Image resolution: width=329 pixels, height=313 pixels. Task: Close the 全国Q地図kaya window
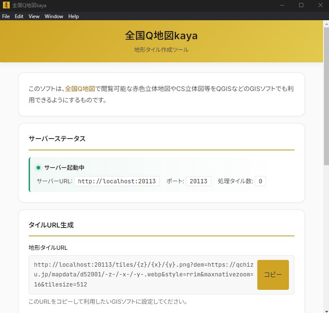320,5
